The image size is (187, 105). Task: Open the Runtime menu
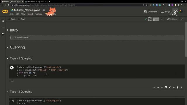coord(39,14)
